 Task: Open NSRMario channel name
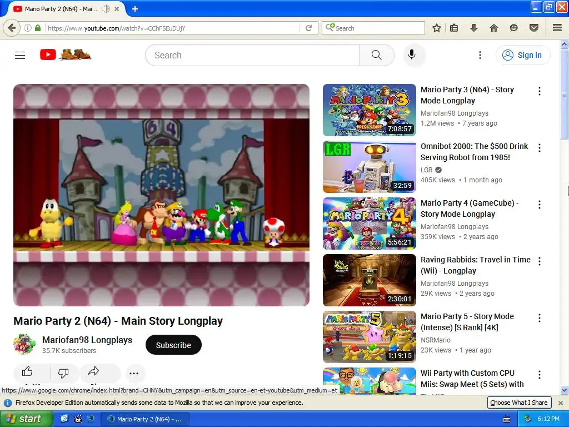[x=436, y=340]
